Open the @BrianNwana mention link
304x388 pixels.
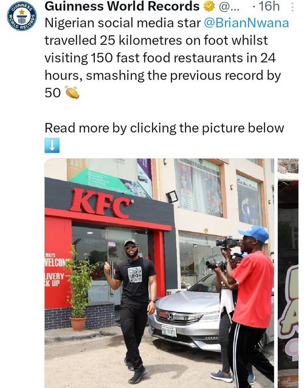[x=246, y=23]
